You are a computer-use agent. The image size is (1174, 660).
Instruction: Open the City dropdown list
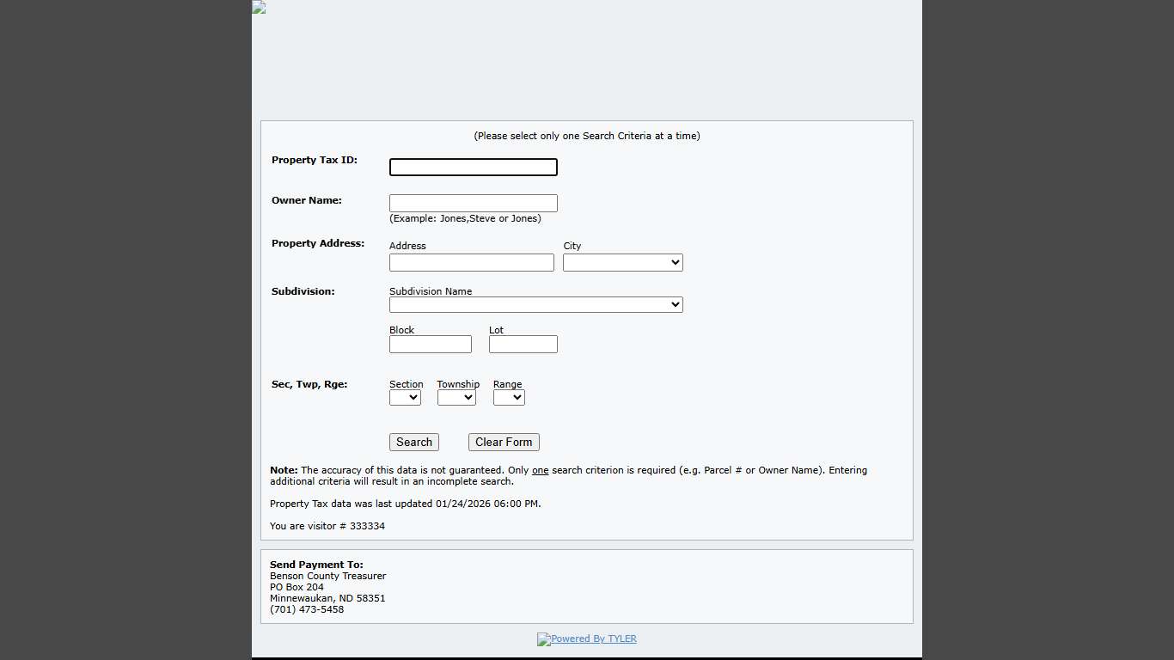622,263
